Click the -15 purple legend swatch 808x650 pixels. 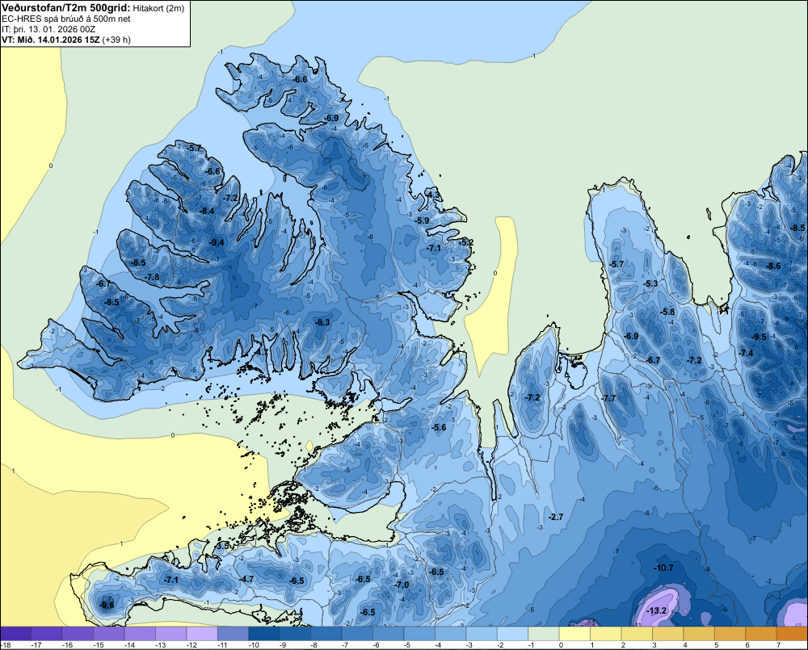(x=109, y=634)
